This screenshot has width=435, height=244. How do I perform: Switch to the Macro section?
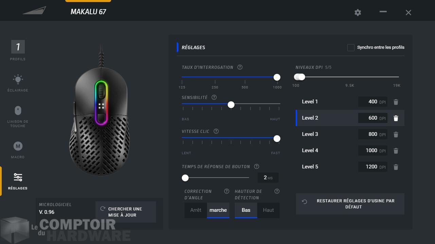coord(18,149)
